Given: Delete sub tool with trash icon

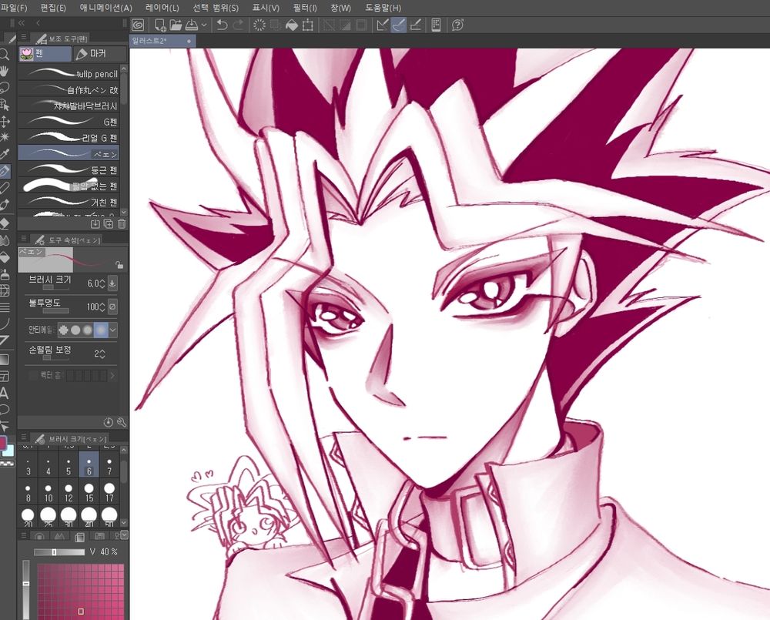Looking at the screenshot, I should coord(122,224).
